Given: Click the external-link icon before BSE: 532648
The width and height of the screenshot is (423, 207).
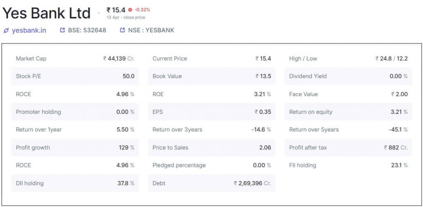Looking at the screenshot, I should 63,30.
